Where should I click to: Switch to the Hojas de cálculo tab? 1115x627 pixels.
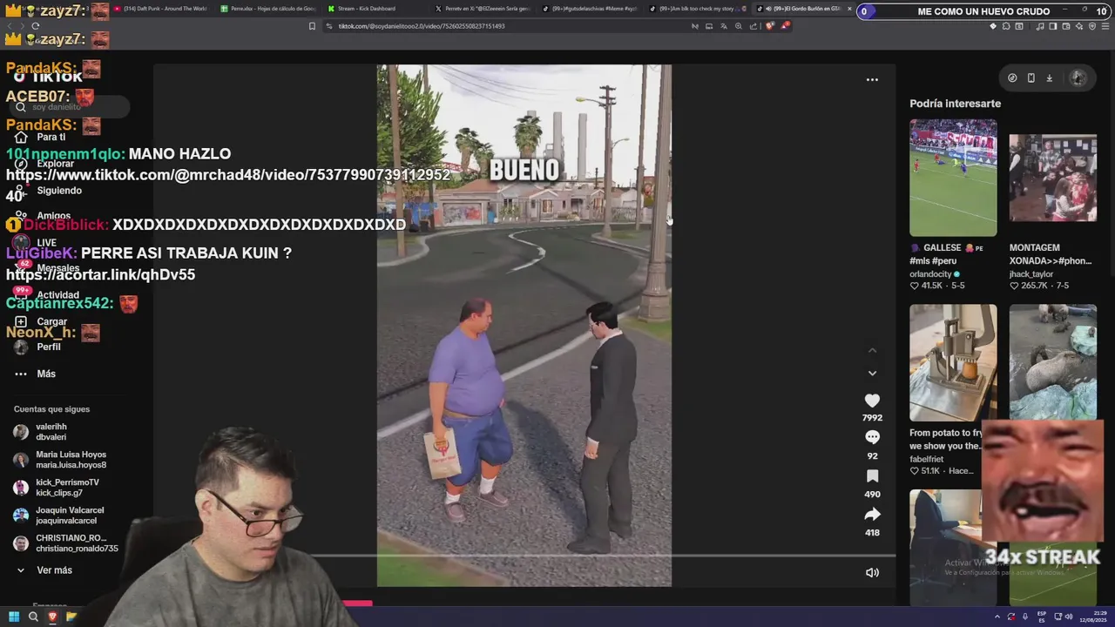click(268, 9)
